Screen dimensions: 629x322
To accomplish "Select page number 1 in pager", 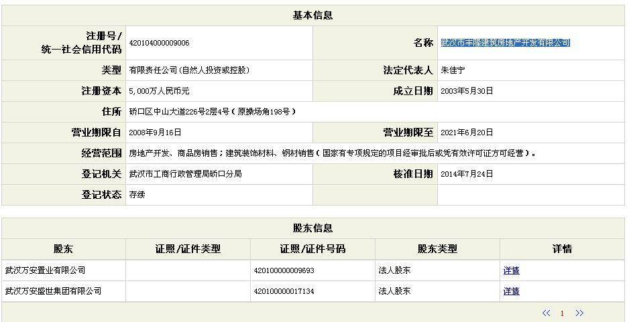I will click(562, 313).
